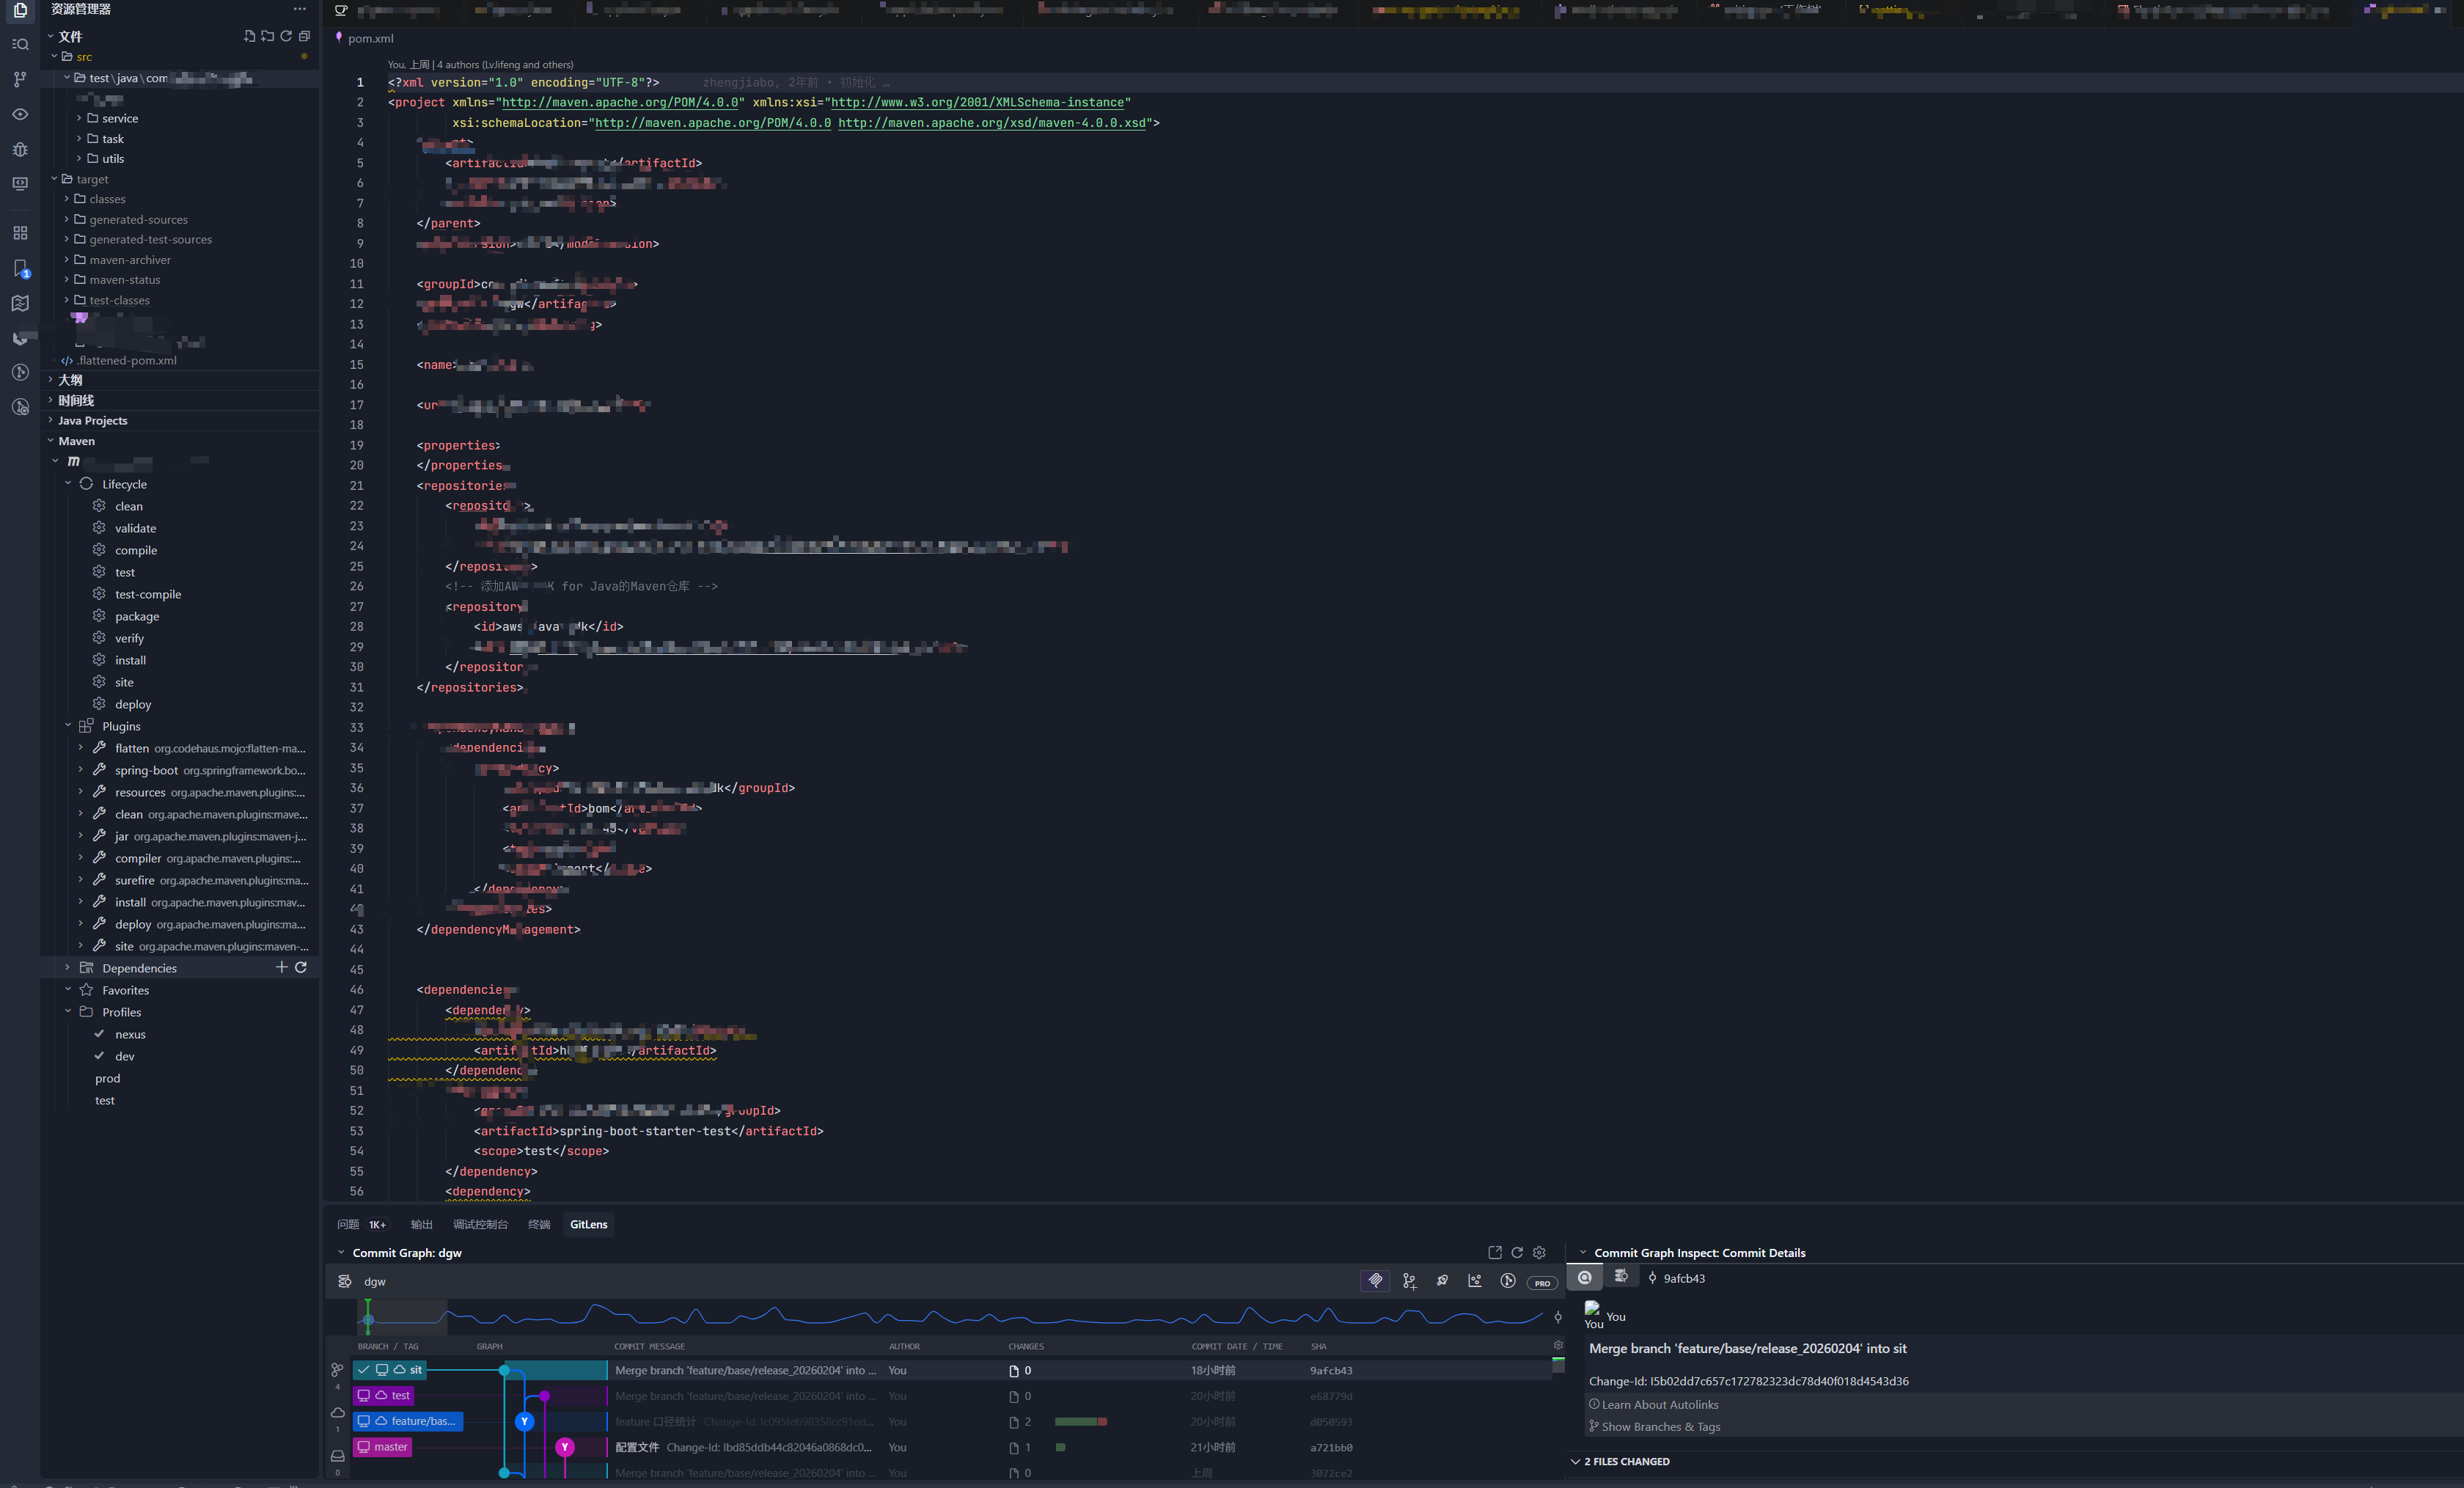Toggle the nexus Maven profile

[130, 1034]
